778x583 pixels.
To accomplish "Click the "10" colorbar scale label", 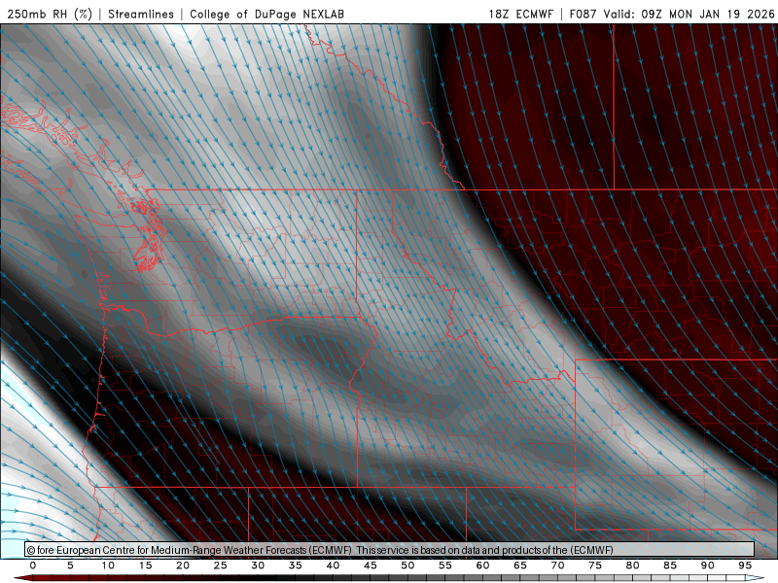I will pyautogui.click(x=108, y=566).
